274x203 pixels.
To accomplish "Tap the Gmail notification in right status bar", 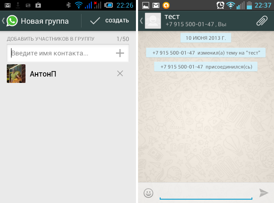I will tap(155, 5).
